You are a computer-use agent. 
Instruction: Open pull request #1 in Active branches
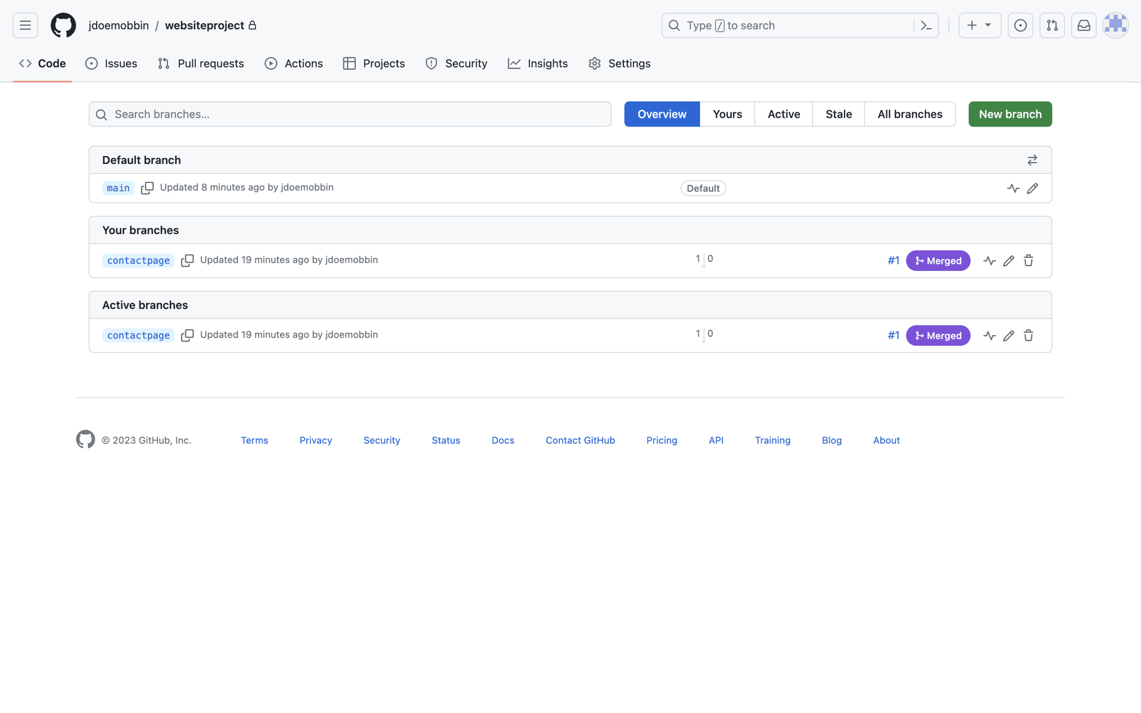pos(893,336)
